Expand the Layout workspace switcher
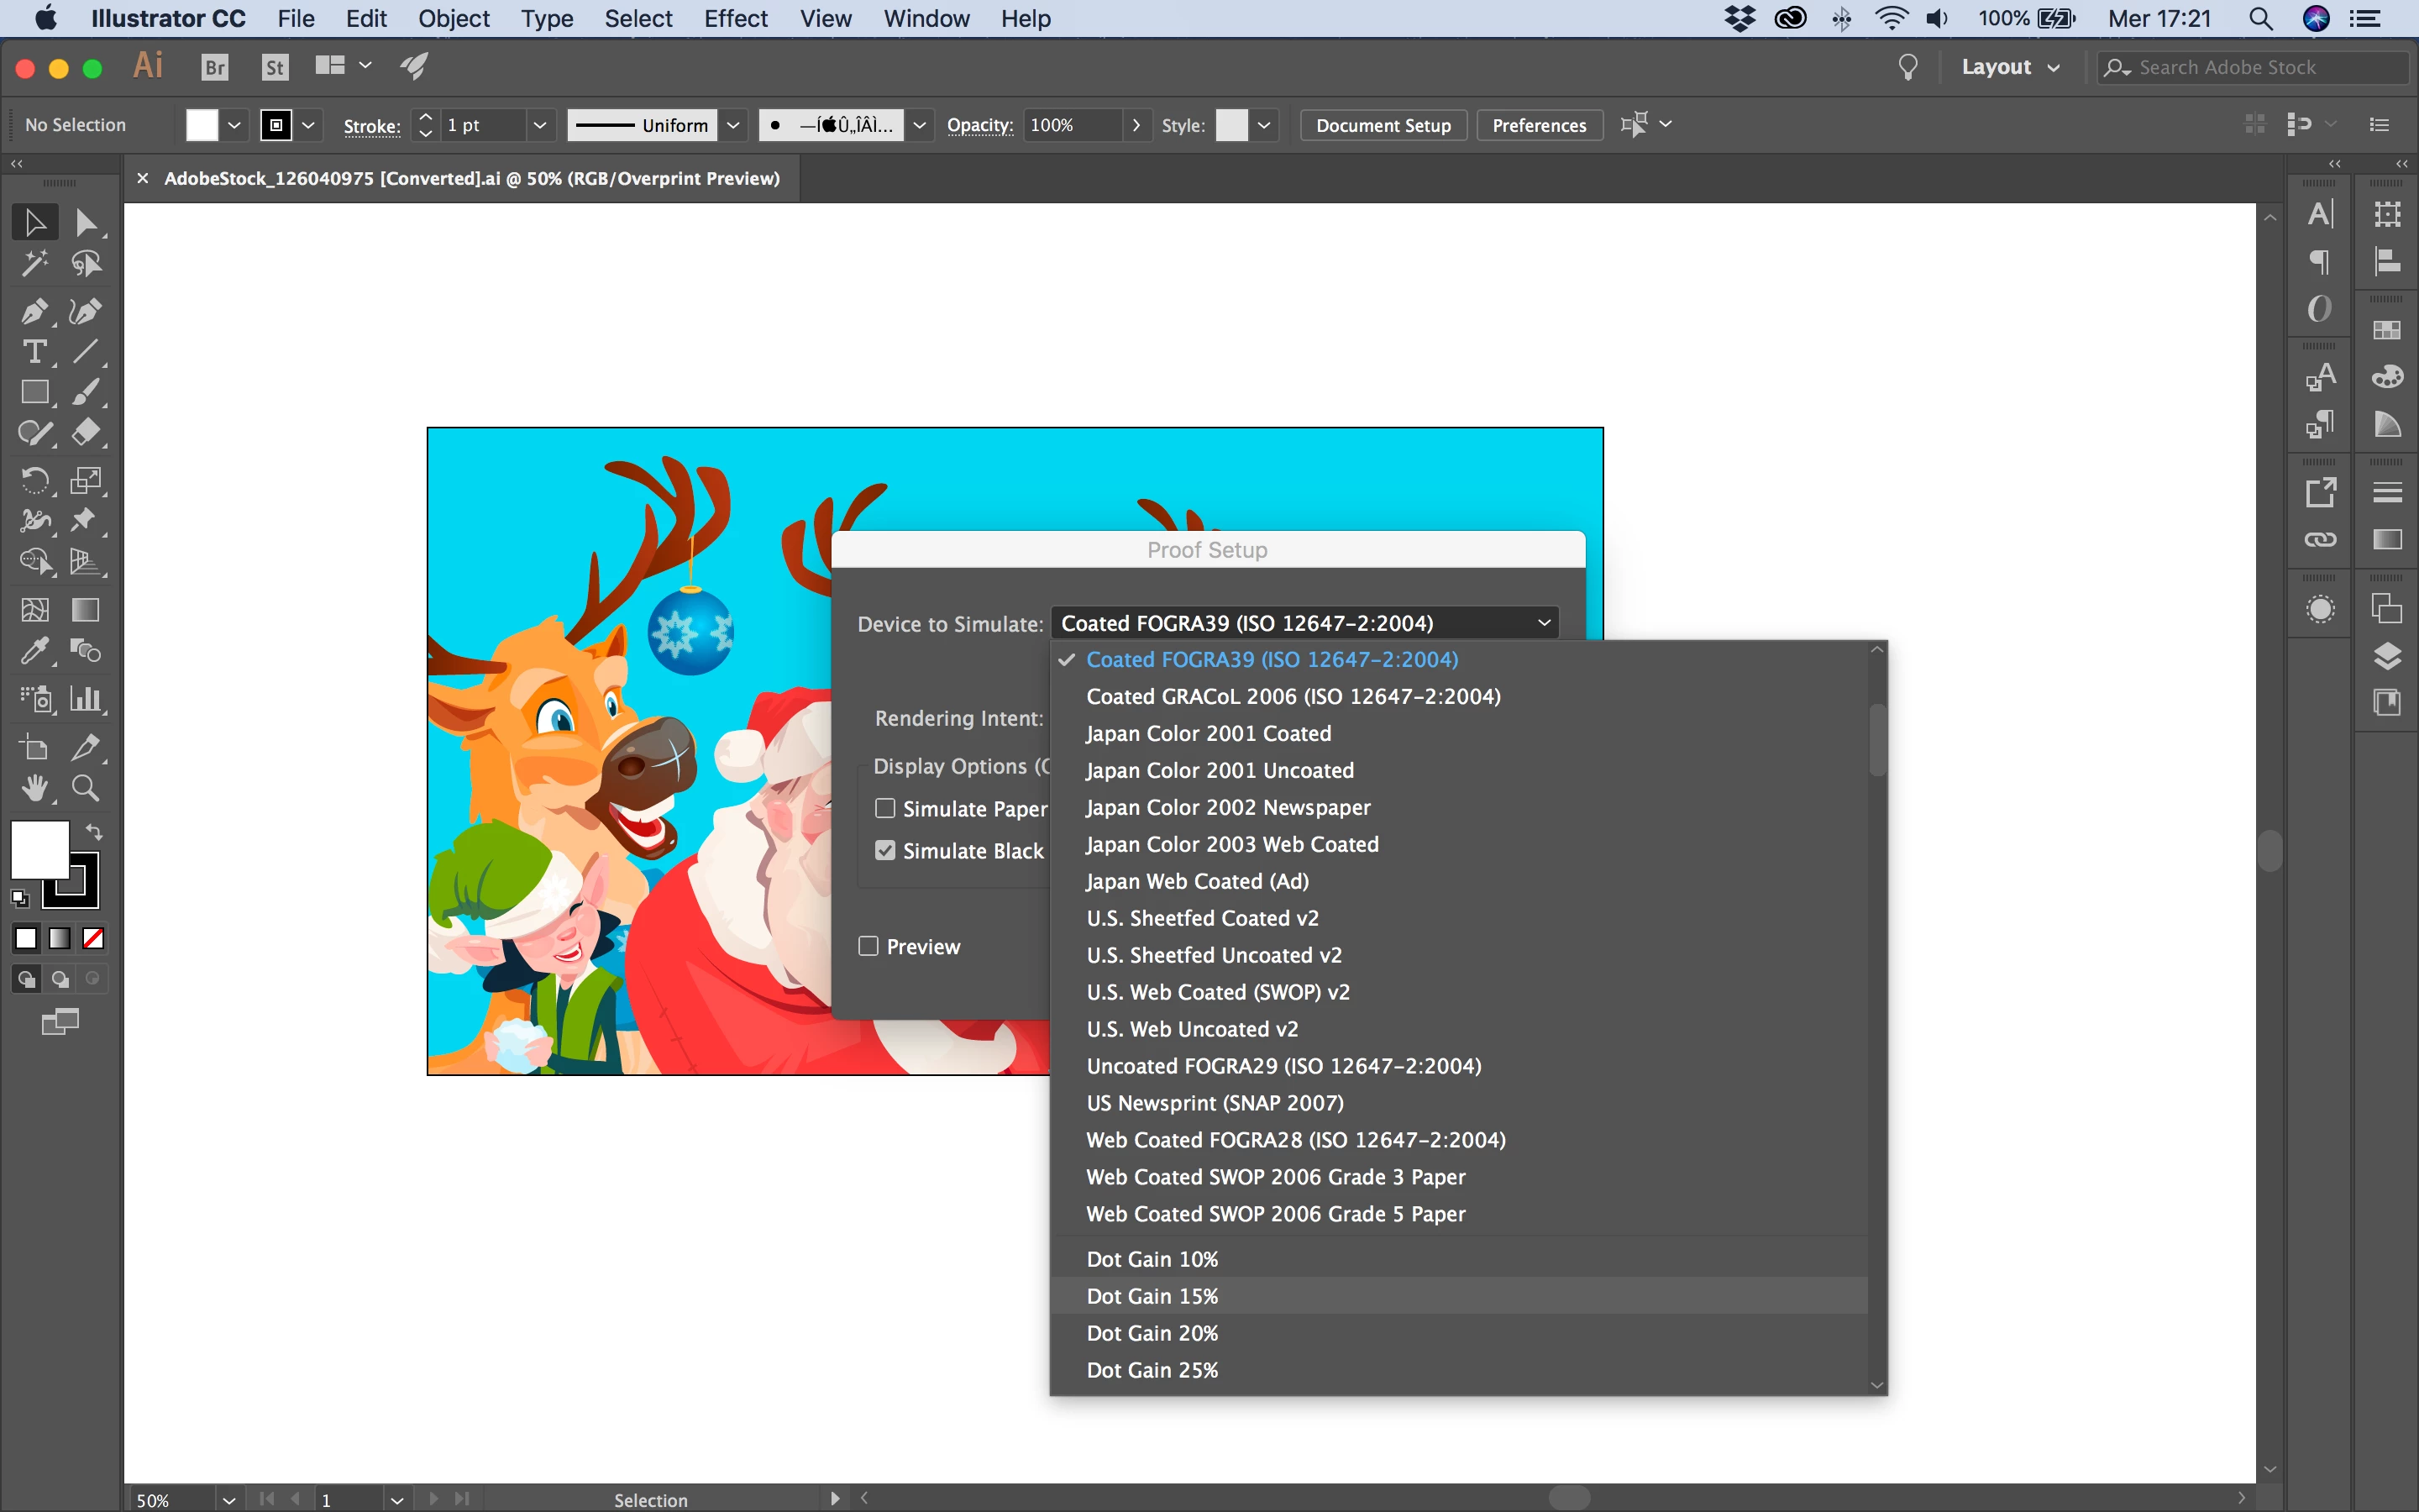Viewport: 2419px width, 1512px height. pos(2010,67)
